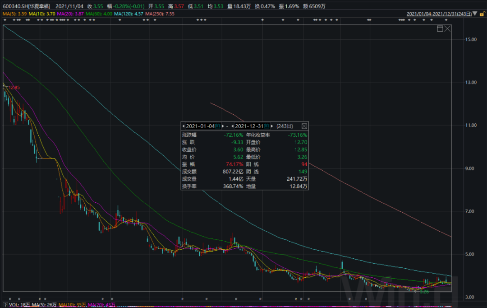Click the 天量 value 241.72万
Image resolution: width=487 pixels, height=308 pixels.
(x=297, y=179)
